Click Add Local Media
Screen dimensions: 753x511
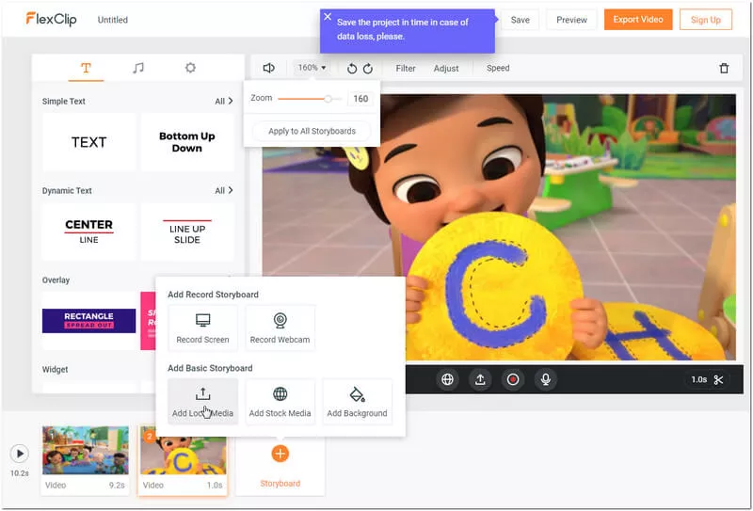(202, 402)
